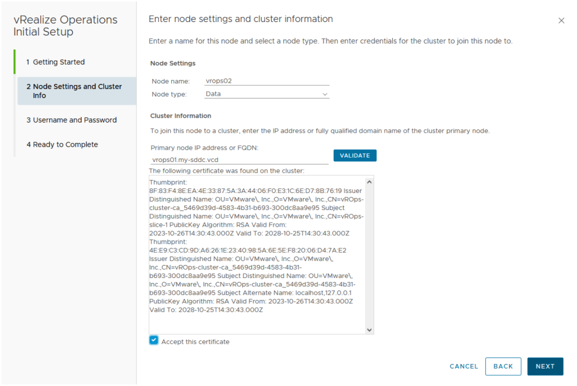Focus the primary node FQDN input field
The width and height of the screenshot is (577, 386).
click(239, 159)
